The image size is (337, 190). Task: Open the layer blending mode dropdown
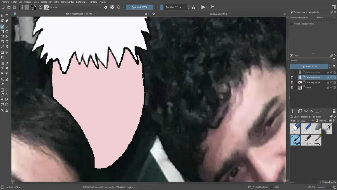tap(310, 60)
